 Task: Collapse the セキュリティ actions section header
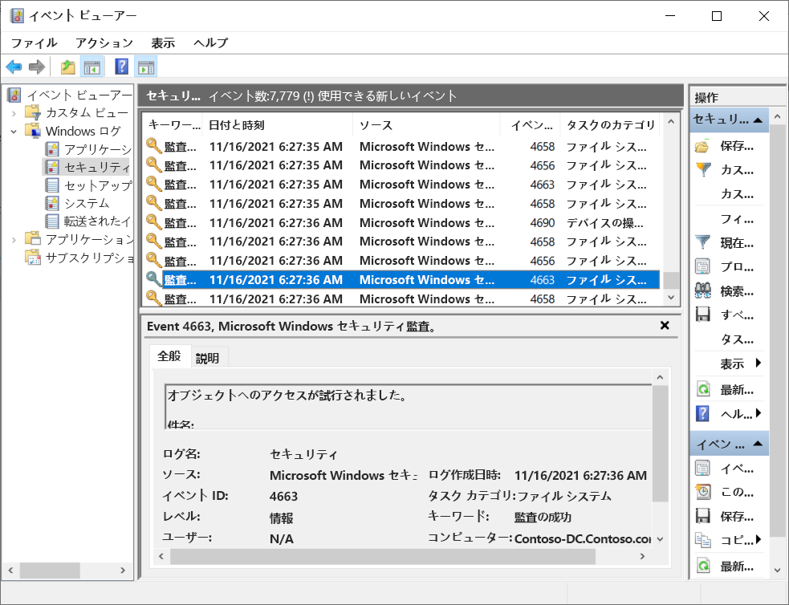(x=729, y=120)
